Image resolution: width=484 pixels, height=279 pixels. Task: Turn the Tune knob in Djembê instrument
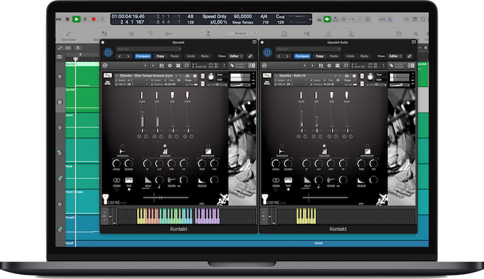211,77
